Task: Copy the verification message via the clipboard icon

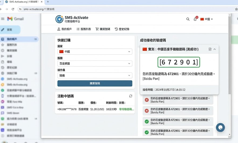Action: pyautogui.click(x=210, y=49)
